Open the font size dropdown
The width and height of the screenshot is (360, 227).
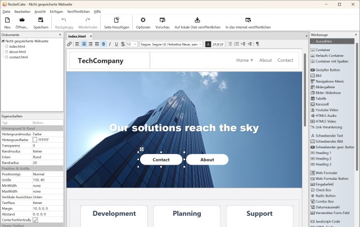click(132, 44)
